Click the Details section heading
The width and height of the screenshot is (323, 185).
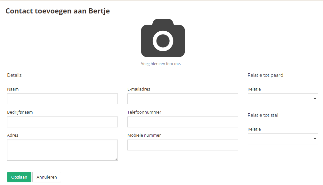tap(14, 75)
